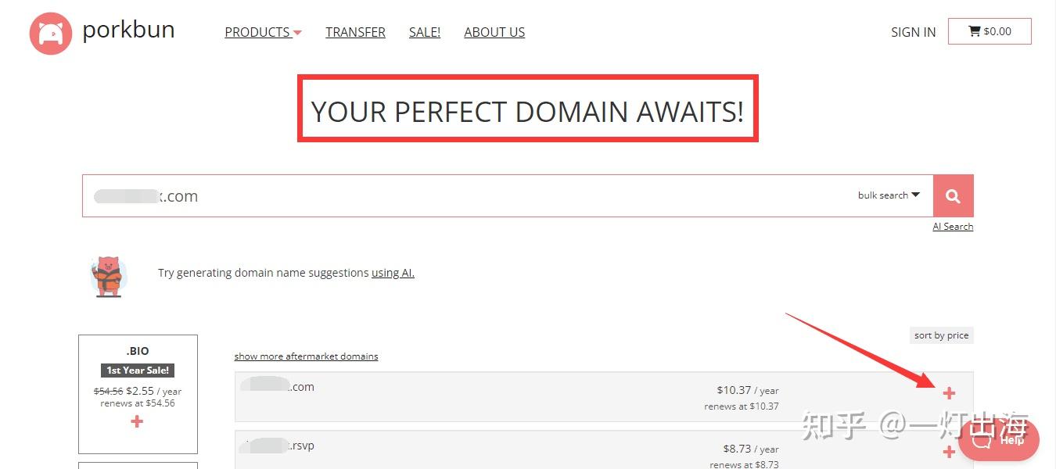Add the .BIO sale domain plus icon
This screenshot has width=1056, height=469.
137,421
